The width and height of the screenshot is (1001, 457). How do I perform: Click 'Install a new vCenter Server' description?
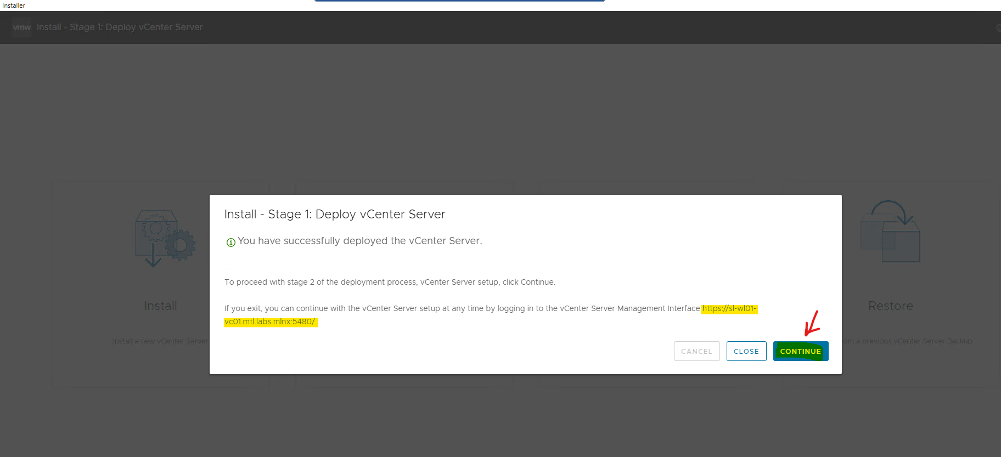click(x=161, y=341)
